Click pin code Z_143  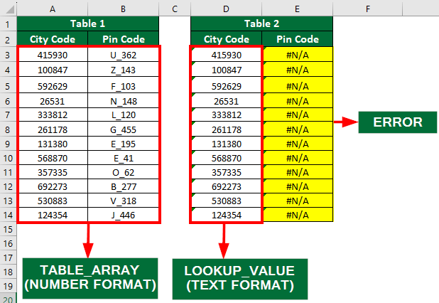(x=124, y=70)
